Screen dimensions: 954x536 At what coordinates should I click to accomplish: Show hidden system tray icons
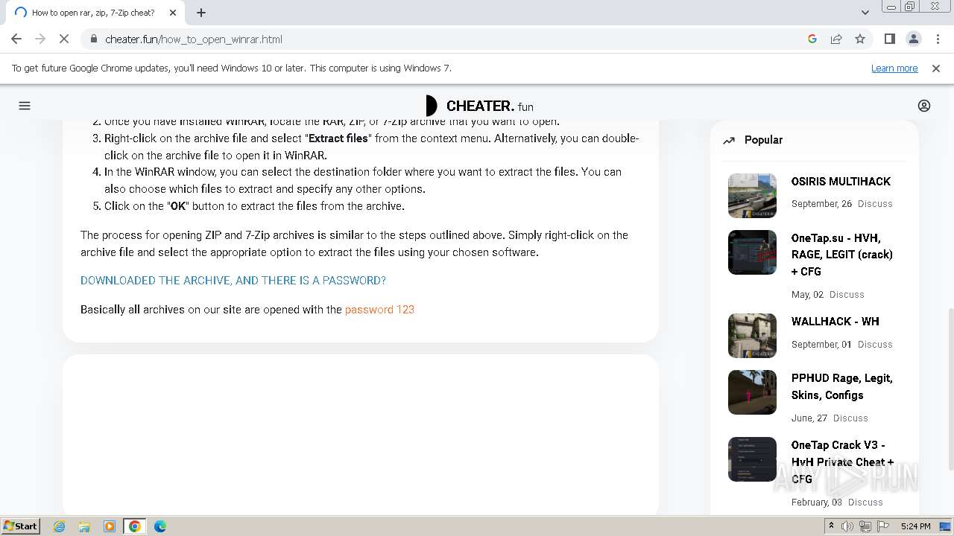click(831, 526)
